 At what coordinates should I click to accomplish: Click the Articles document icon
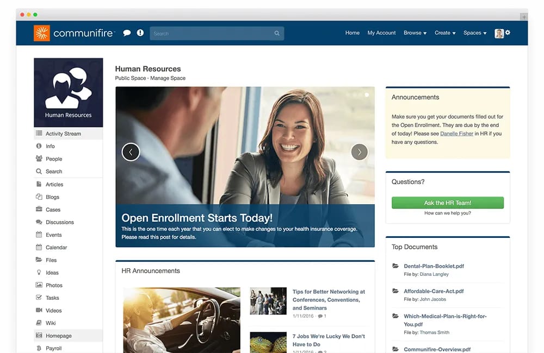point(39,184)
